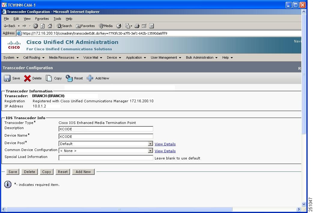
Task: Click into the Device Name text field
Action: pyautogui.click(x=106, y=136)
